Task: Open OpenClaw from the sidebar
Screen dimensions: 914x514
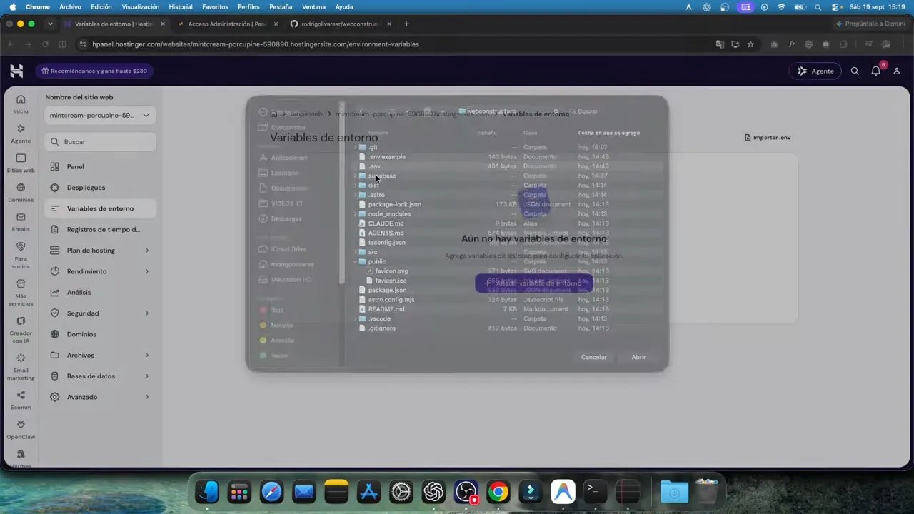Action: tap(21, 430)
